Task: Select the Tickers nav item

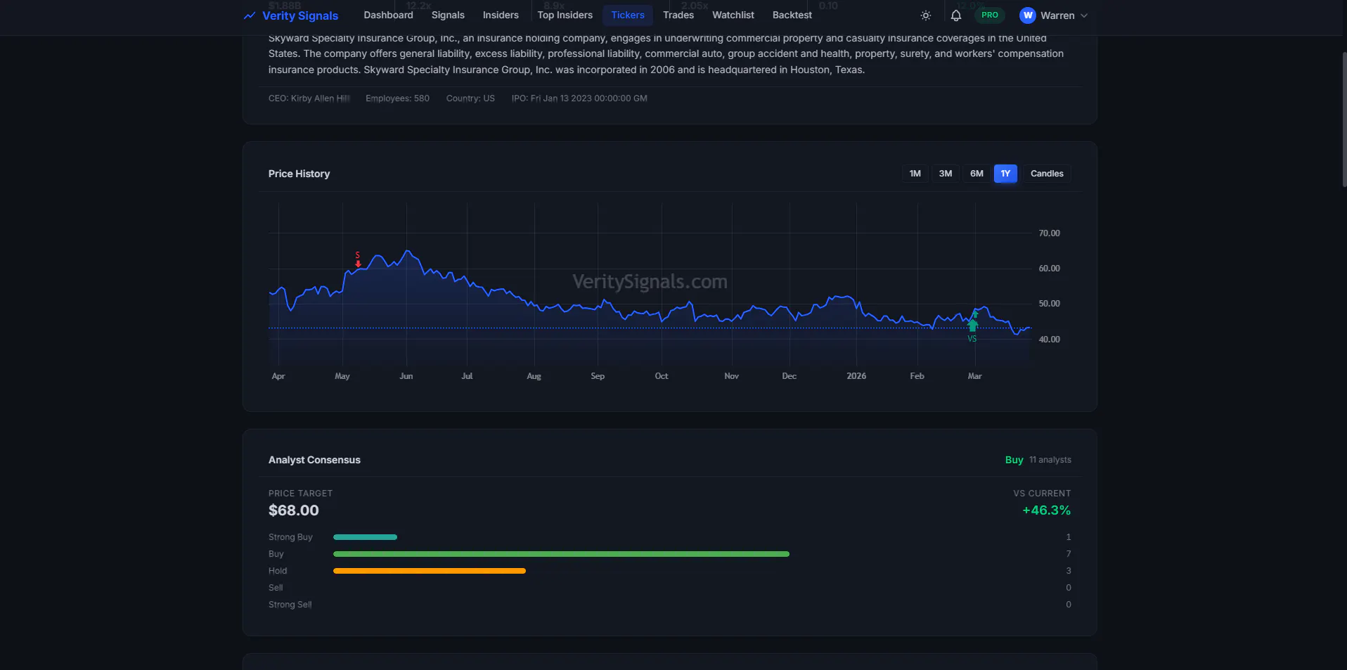Action: [x=628, y=15]
